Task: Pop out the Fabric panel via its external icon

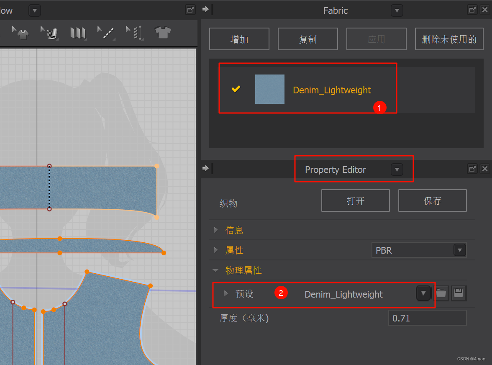Action: [472, 10]
